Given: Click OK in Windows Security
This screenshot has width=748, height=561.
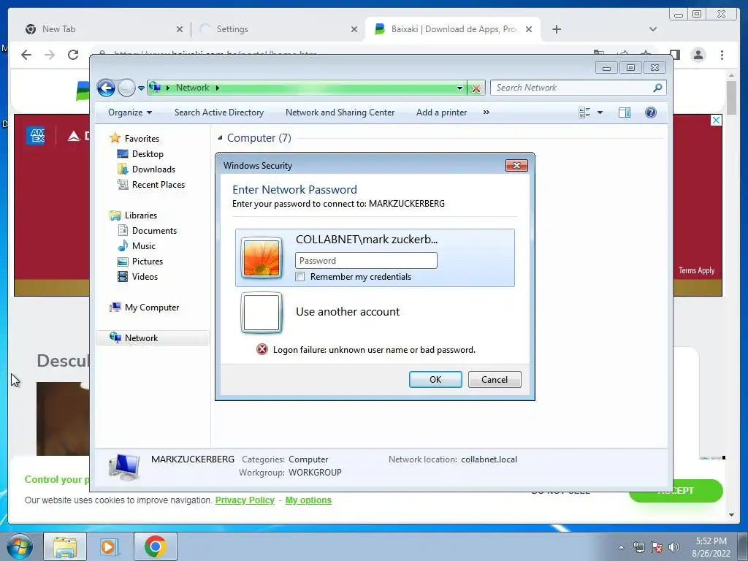Looking at the screenshot, I should tap(435, 380).
